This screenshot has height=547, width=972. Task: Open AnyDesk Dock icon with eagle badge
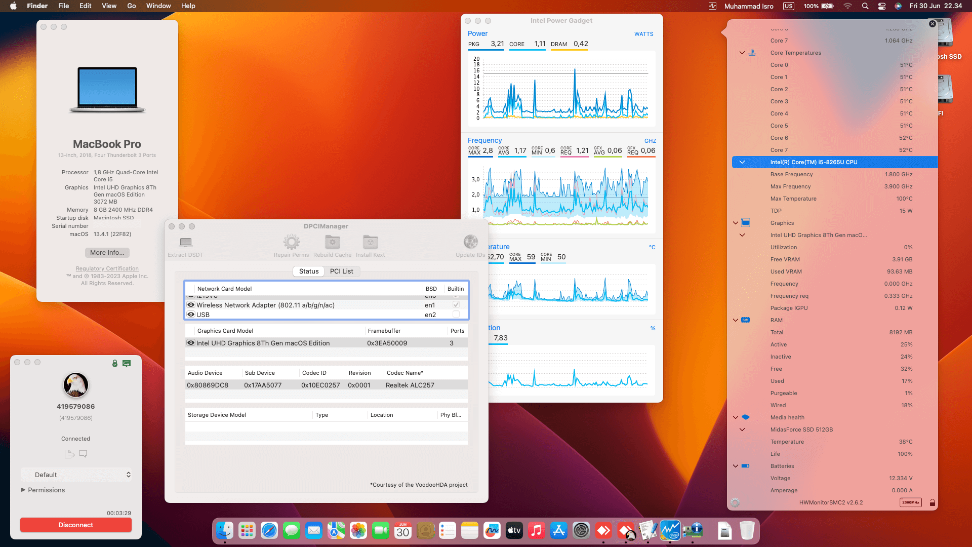[x=626, y=531]
